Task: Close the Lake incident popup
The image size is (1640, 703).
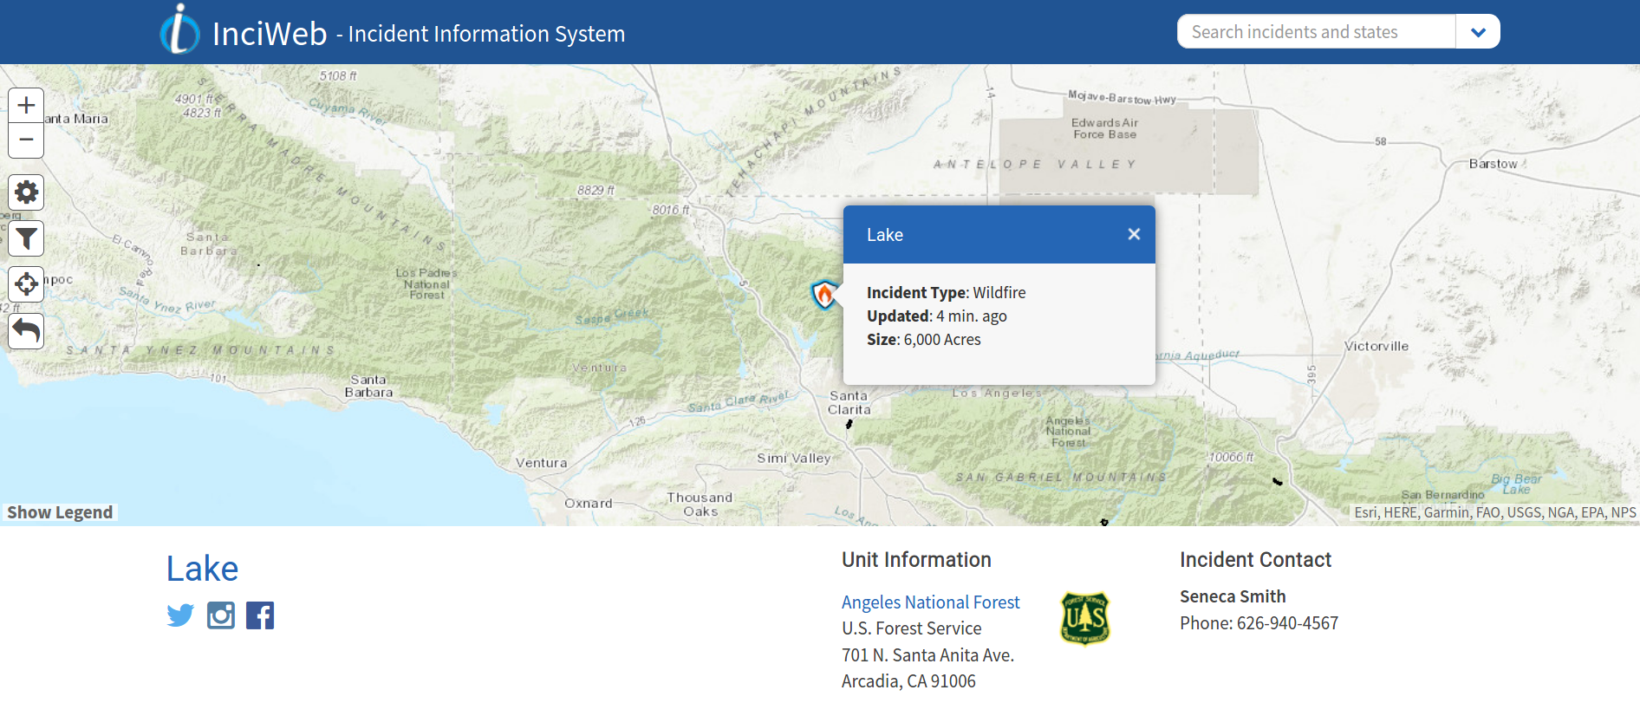Action: 1134,234
